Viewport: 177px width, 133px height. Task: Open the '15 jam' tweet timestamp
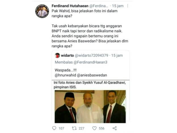118,6
